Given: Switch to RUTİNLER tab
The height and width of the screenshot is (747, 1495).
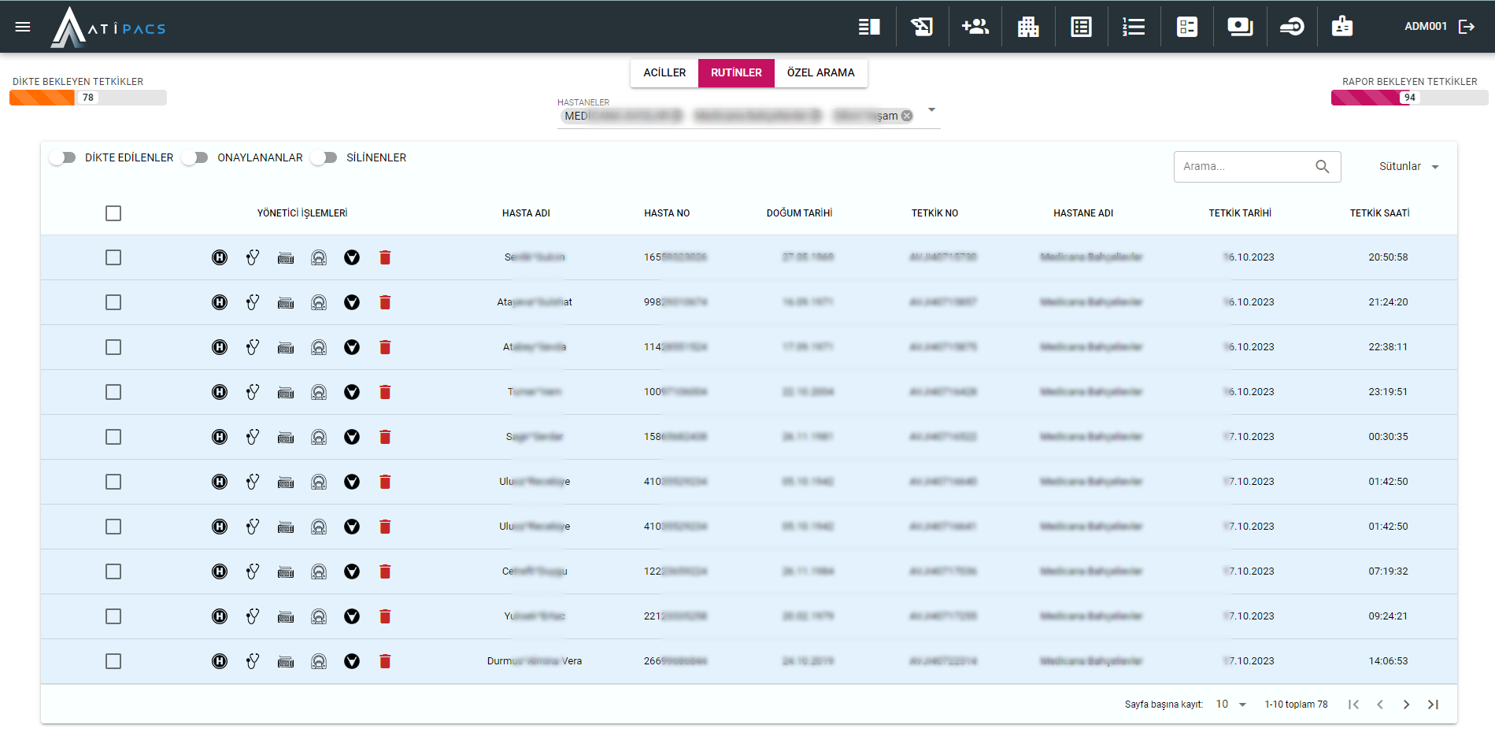Looking at the screenshot, I should click(x=736, y=72).
